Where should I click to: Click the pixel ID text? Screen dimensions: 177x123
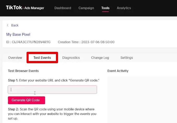tap(28, 42)
